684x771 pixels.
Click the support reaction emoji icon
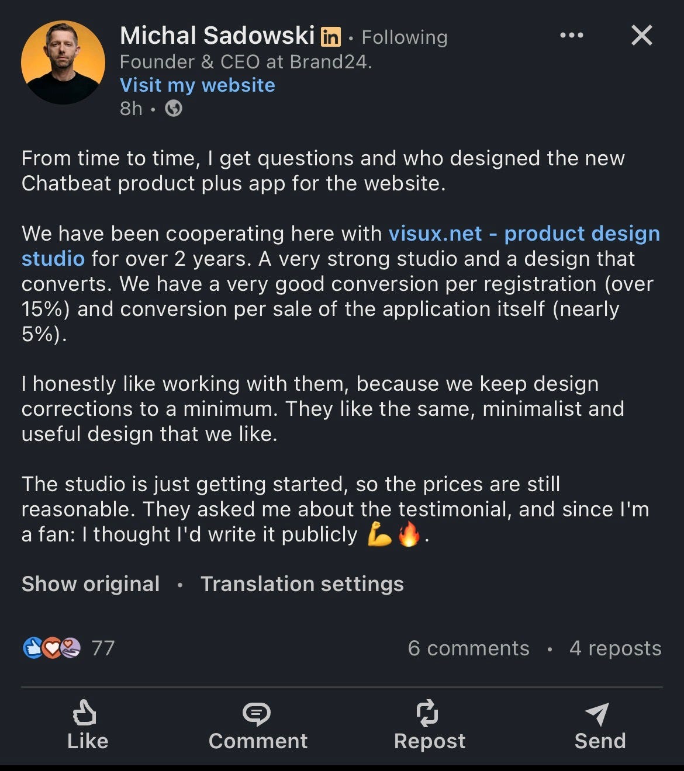(x=70, y=648)
